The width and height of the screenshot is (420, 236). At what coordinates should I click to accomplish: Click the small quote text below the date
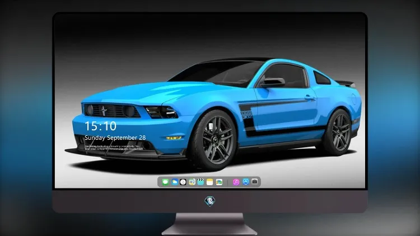[114, 148]
